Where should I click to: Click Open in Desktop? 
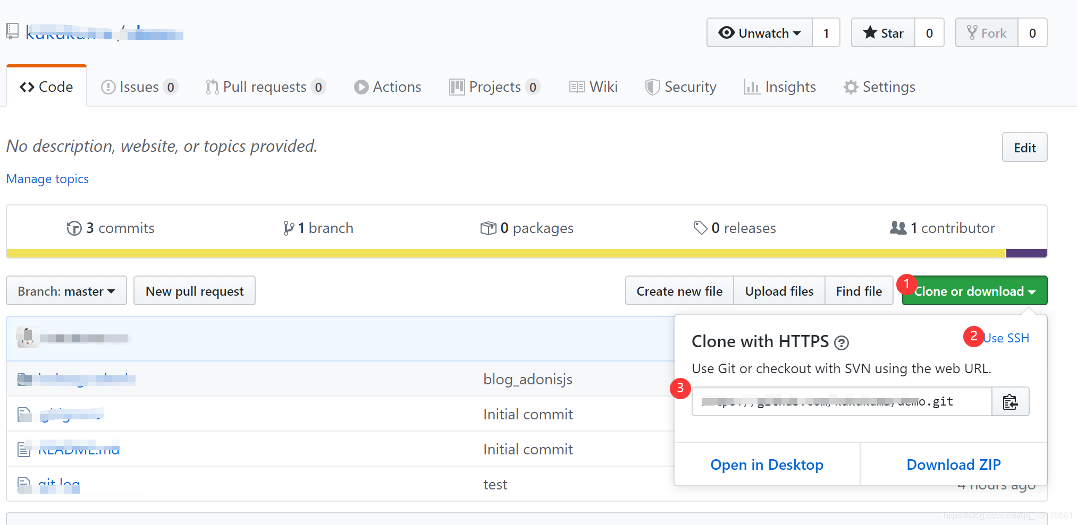767,464
